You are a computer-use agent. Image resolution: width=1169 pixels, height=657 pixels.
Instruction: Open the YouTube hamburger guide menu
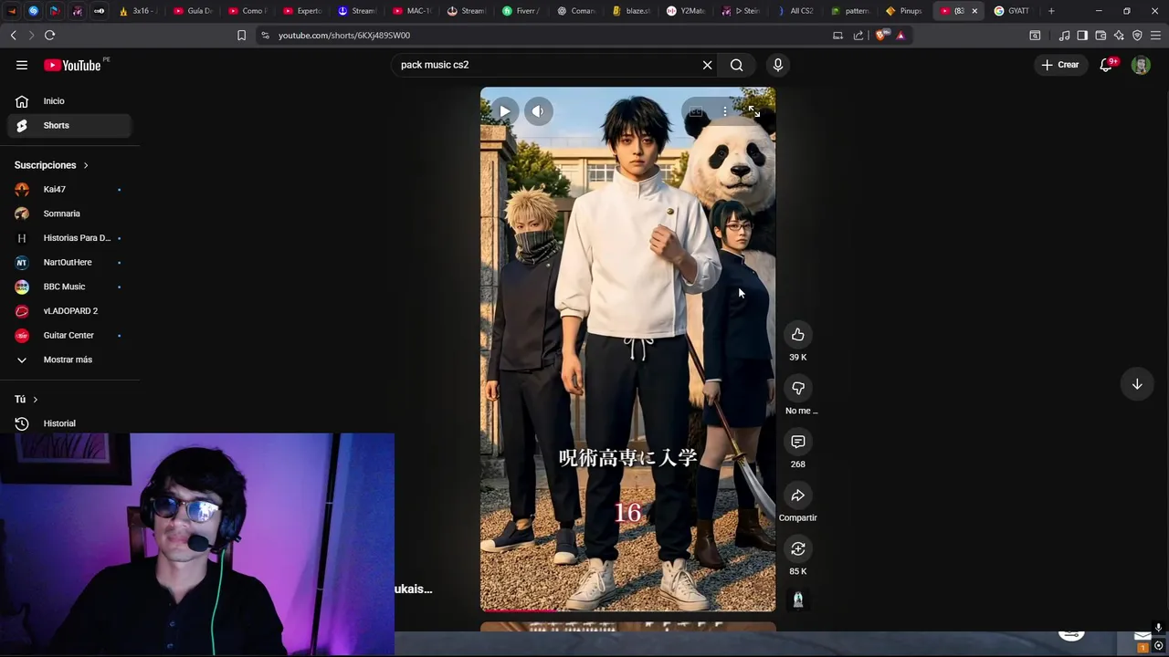(22, 65)
